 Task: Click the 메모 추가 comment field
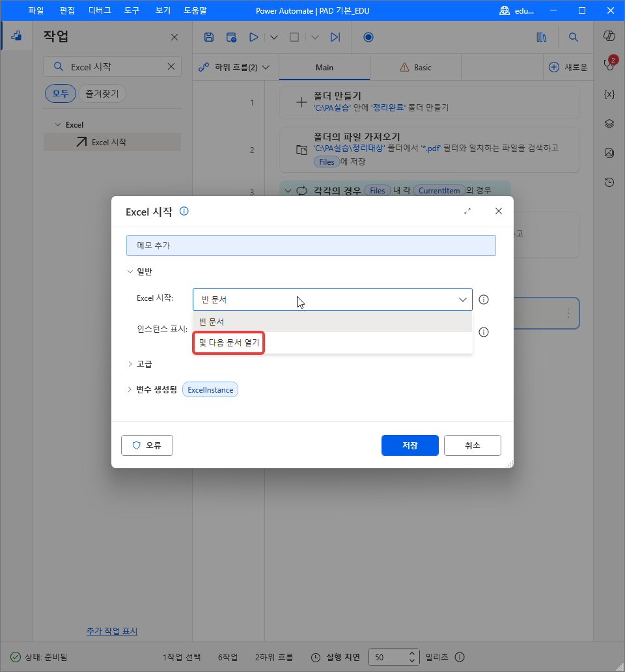311,245
